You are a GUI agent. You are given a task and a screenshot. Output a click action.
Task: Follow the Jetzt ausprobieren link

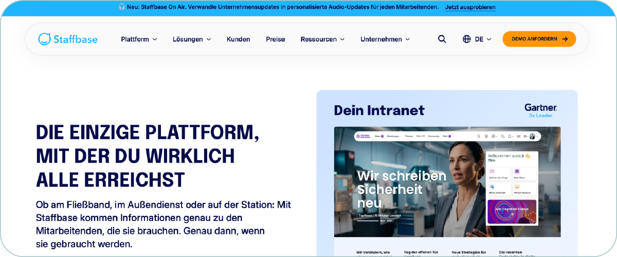point(470,7)
